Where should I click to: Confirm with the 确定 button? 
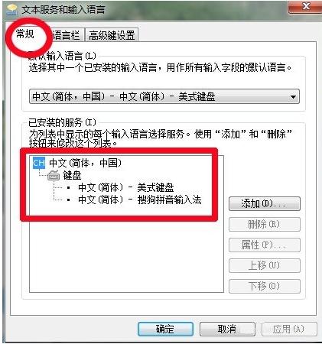(165, 329)
